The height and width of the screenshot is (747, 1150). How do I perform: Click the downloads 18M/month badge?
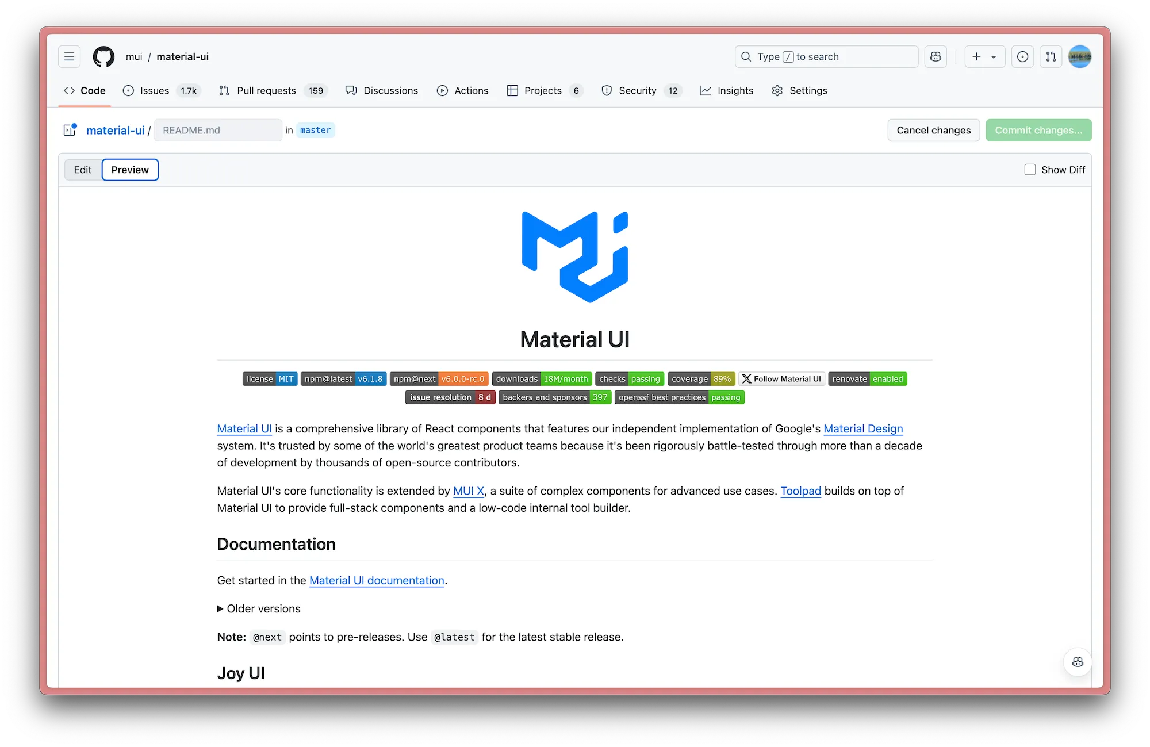542,379
